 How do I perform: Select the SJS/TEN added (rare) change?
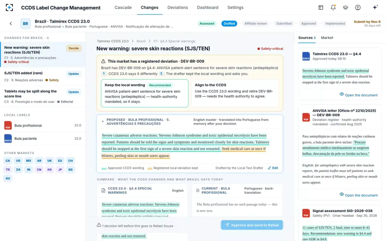[43, 77]
